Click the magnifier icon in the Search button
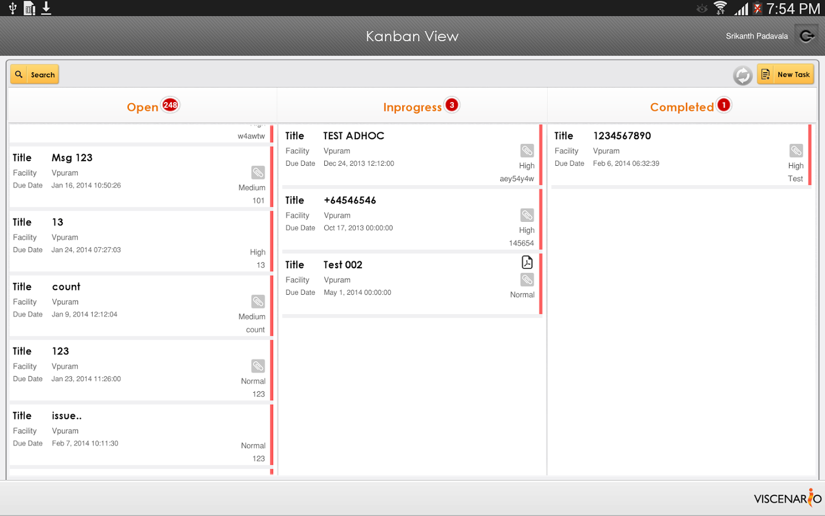825x516 pixels. tap(19, 75)
